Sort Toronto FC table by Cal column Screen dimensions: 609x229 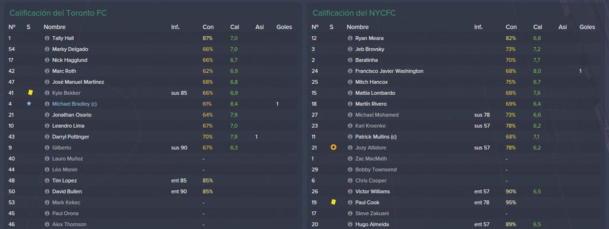234,27
